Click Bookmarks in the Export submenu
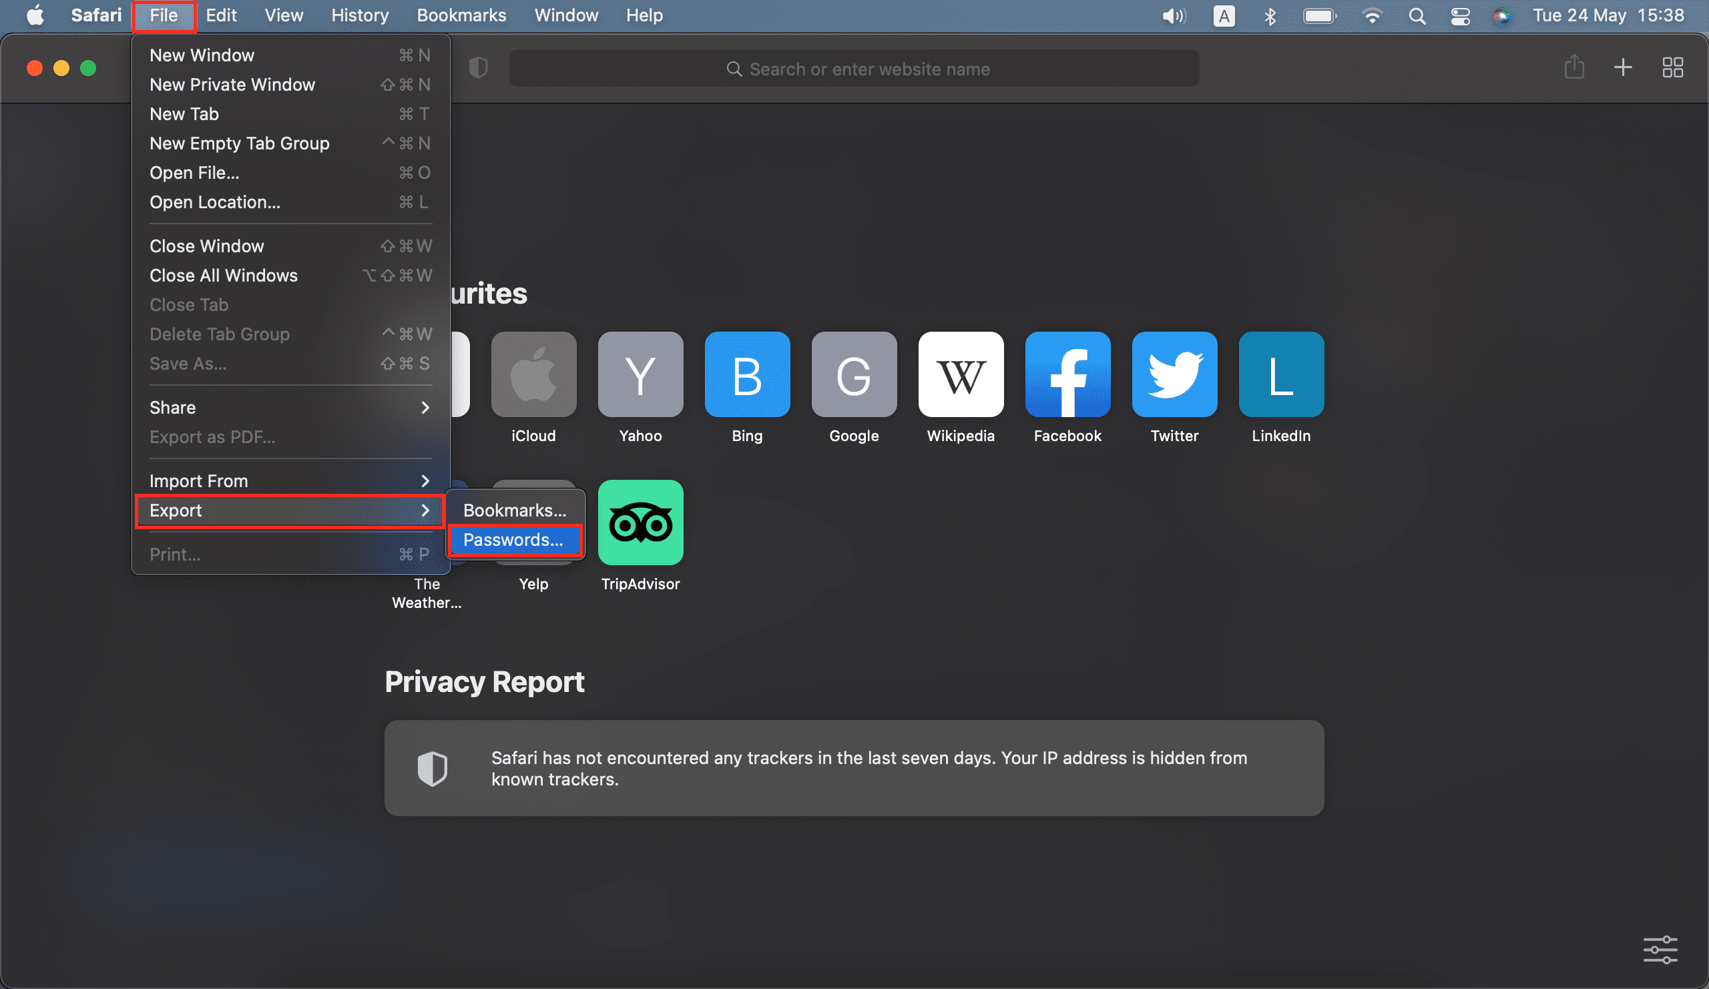This screenshot has width=1709, height=989. pos(513,509)
